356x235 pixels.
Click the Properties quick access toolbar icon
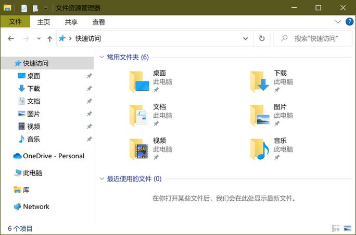click(24, 8)
